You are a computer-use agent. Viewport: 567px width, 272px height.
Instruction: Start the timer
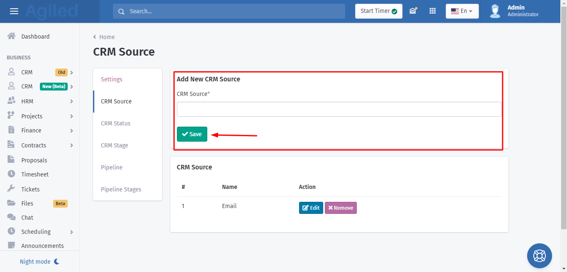(x=378, y=11)
